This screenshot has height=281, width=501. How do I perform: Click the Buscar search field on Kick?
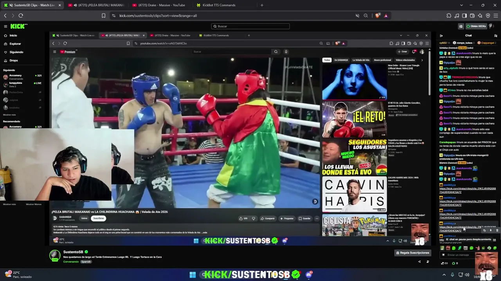(250, 26)
